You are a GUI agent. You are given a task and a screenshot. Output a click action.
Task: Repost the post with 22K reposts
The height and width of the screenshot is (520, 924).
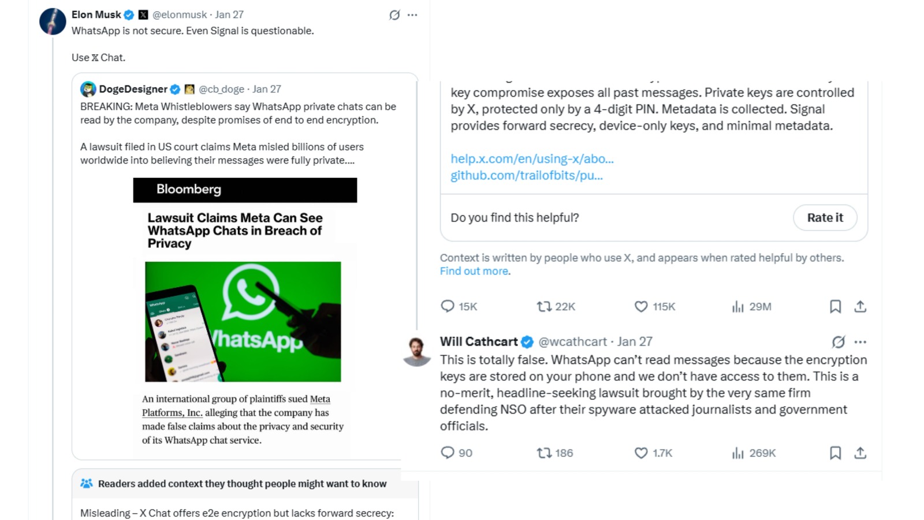[x=544, y=306]
